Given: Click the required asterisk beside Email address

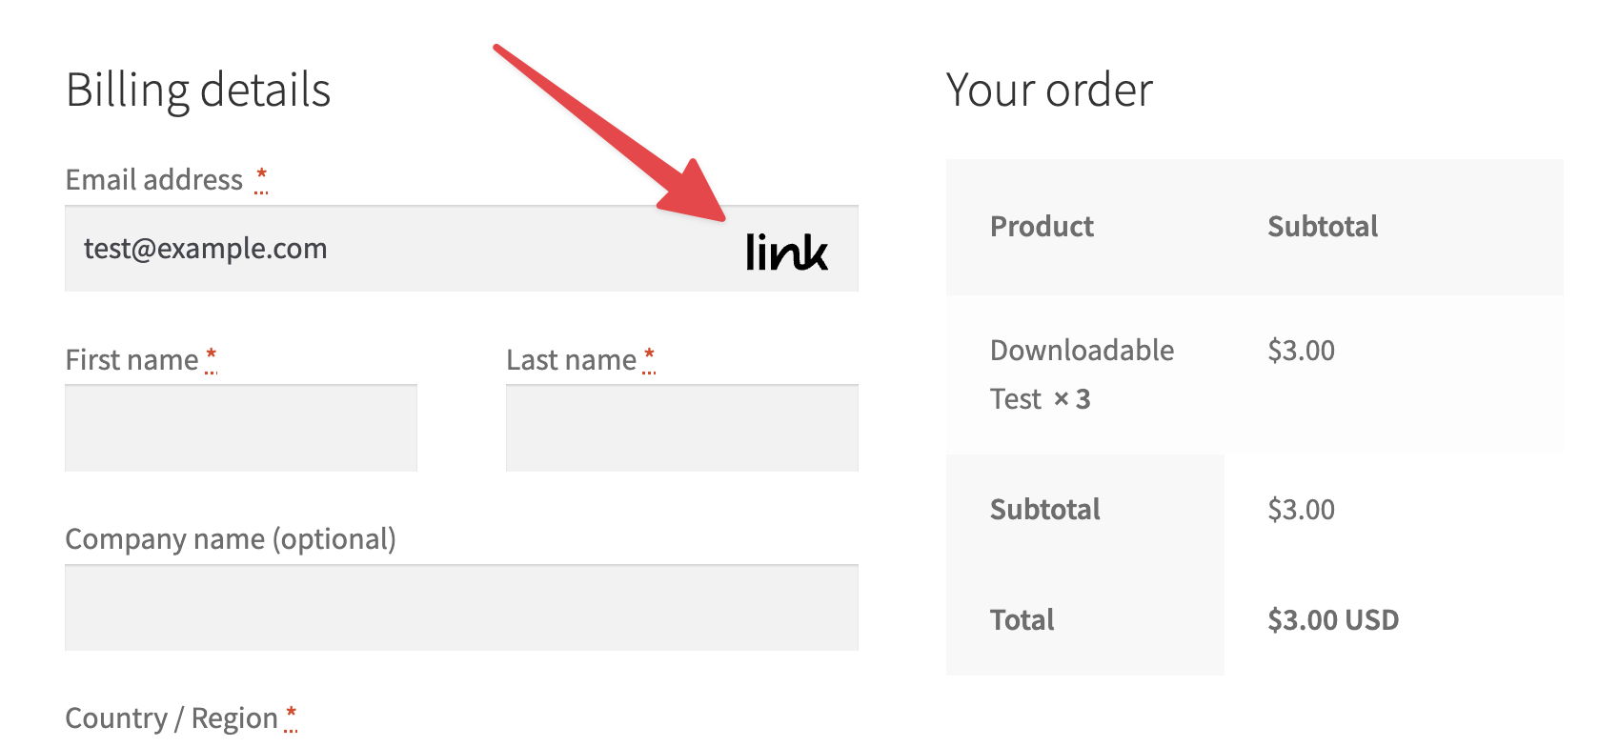Looking at the screenshot, I should pos(261,176).
